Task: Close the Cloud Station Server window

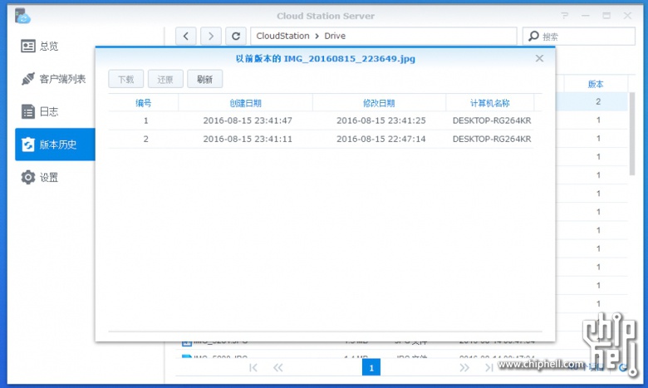Action: click(x=627, y=16)
